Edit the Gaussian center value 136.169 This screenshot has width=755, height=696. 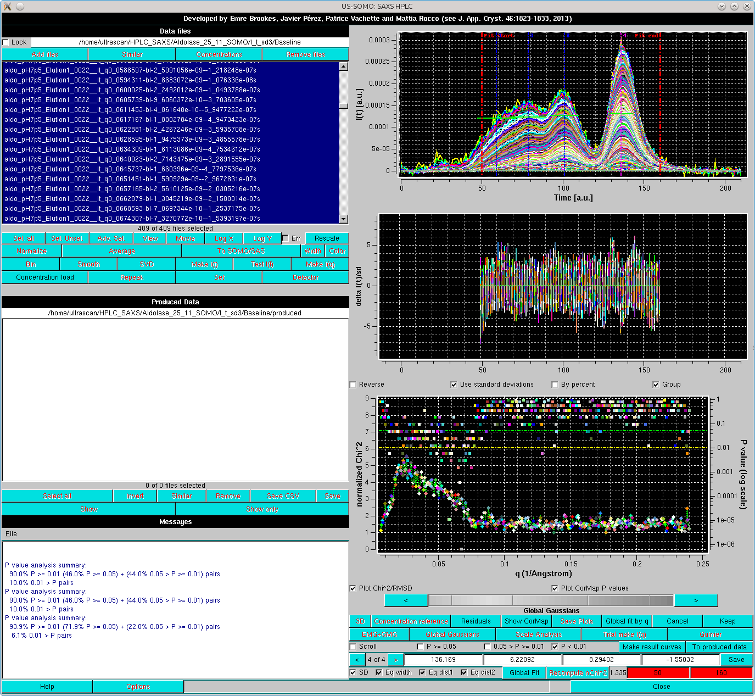pyautogui.click(x=443, y=659)
